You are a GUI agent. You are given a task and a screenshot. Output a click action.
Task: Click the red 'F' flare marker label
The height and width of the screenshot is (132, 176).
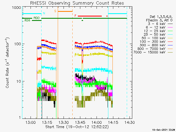click(x=76, y=16)
